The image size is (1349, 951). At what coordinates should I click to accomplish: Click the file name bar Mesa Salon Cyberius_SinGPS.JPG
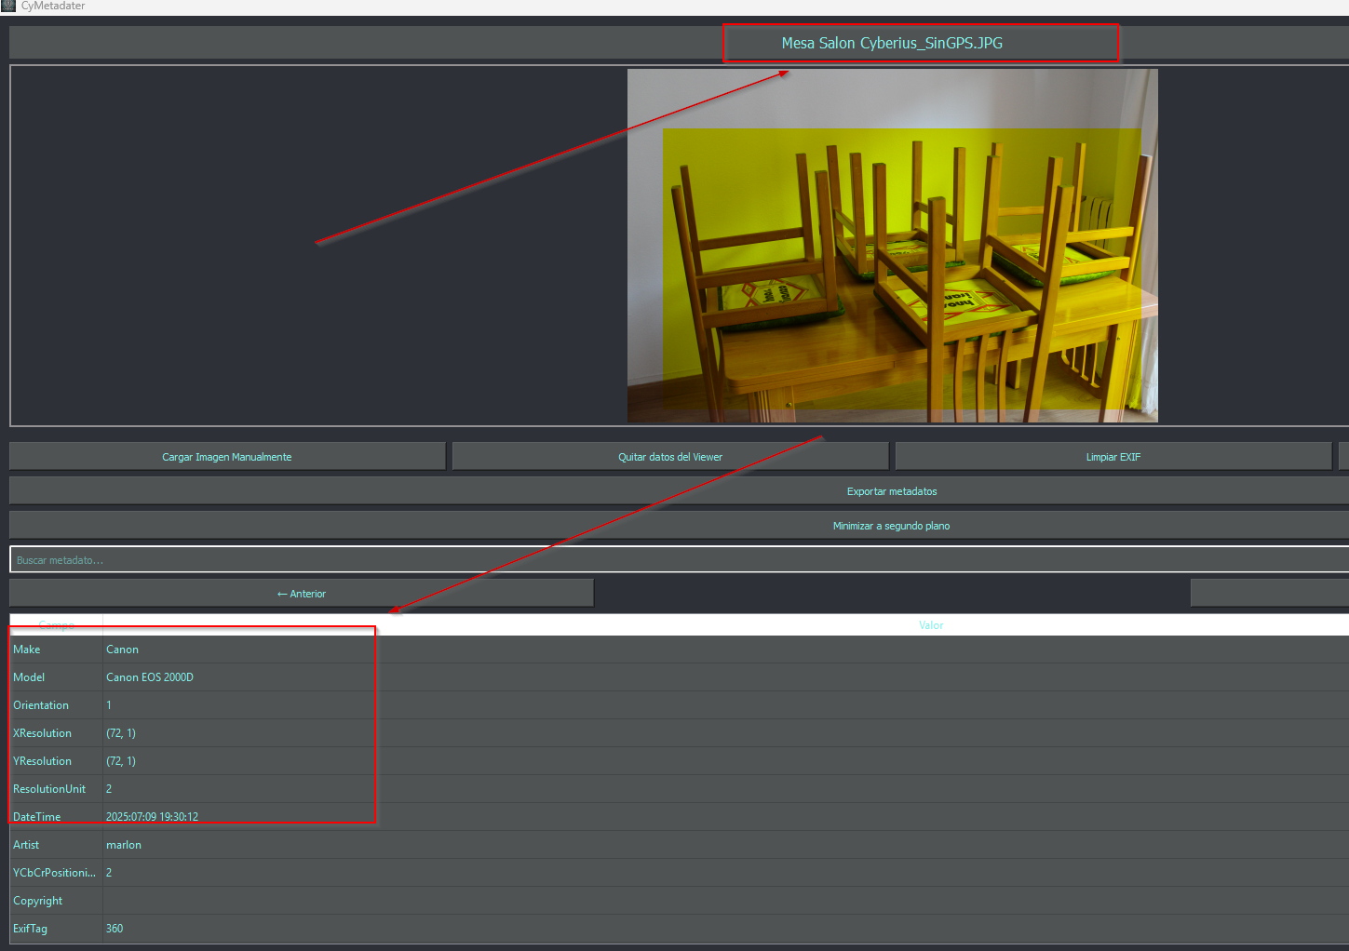click(x=679, y=43)
